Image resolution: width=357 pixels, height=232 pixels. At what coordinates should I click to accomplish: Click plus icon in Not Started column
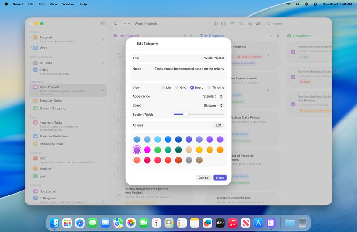[x=184, y=36]
